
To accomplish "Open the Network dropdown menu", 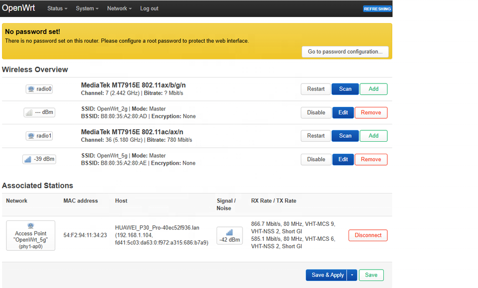I will coord(119,8).
